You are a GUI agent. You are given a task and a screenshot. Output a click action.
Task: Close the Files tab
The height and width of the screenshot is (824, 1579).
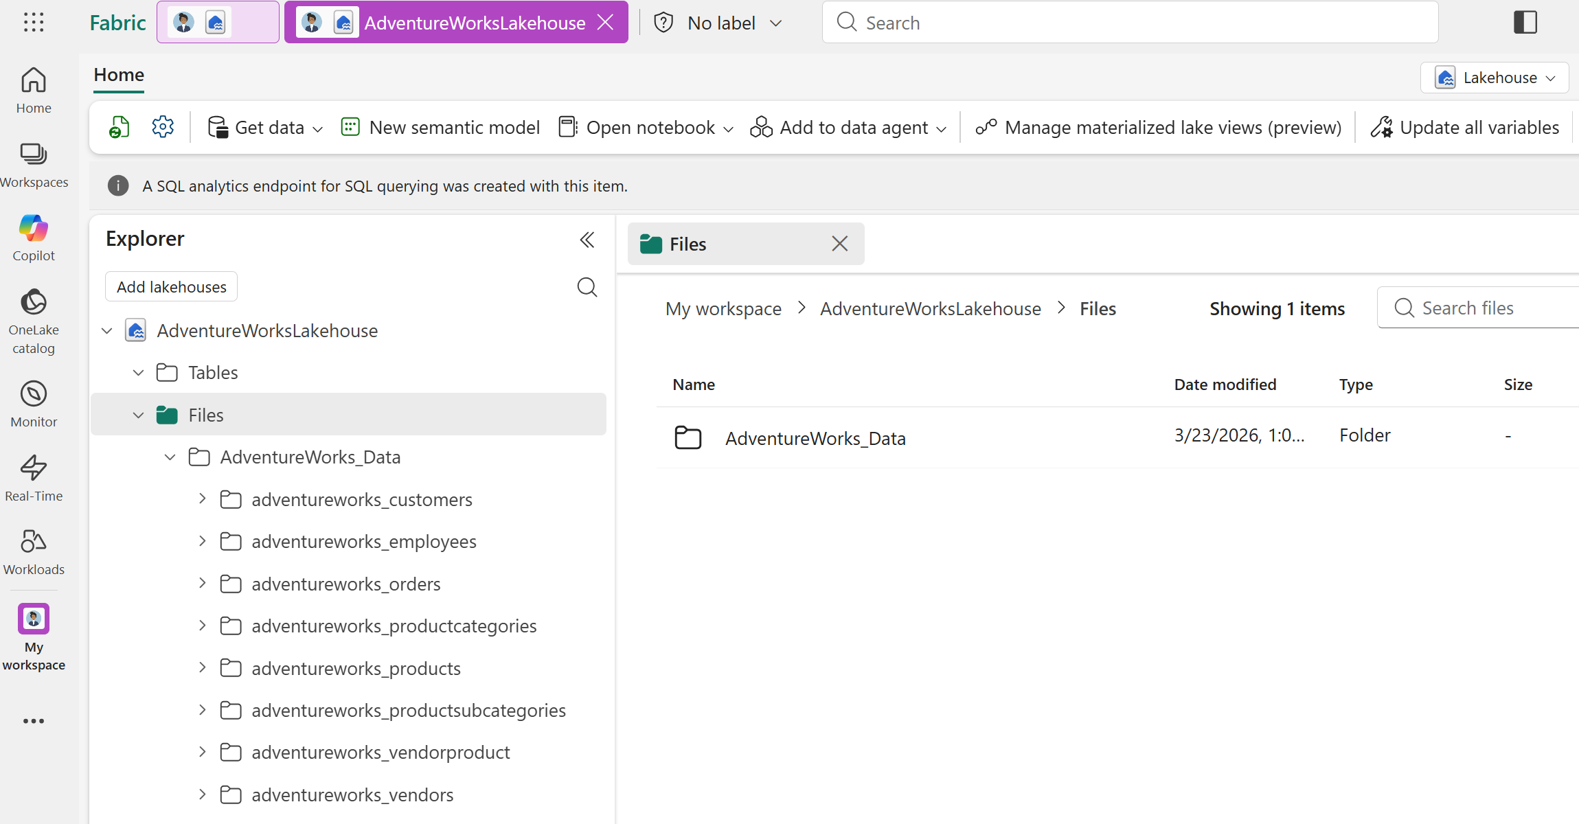tap(839, 244)
